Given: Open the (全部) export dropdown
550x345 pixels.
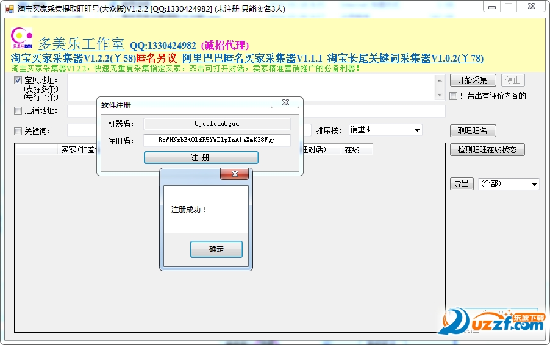Looking at the screenshot, I should pos(509,183).
